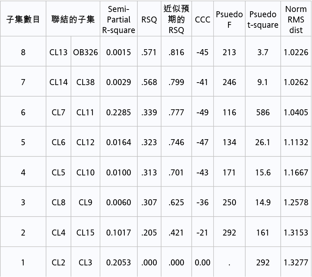Click the Psuedo t-square header cell
Viewport: 312px width, 277px height.
tap(263, 19)
